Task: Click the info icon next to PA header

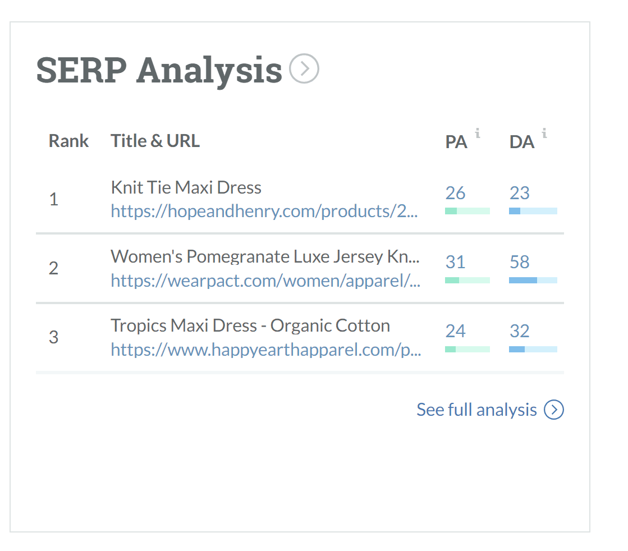Action: point(478,134)
